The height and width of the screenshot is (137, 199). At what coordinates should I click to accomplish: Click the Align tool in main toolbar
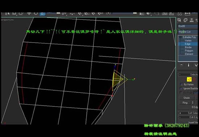pos(149,14)
